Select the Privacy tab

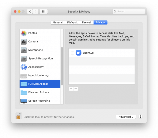tap(100, 23)
